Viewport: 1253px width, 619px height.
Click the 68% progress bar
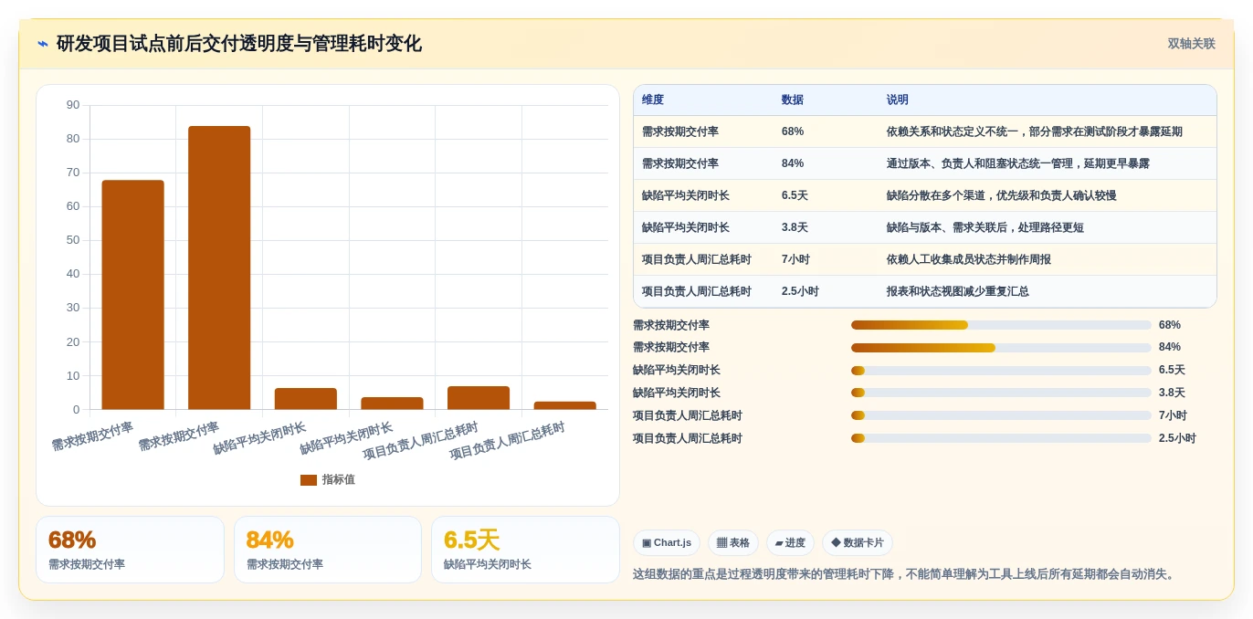tap(1001, 325)
